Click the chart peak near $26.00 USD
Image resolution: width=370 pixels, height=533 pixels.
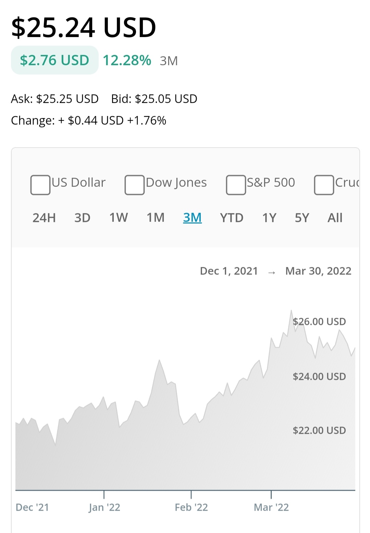pos(291,310)
